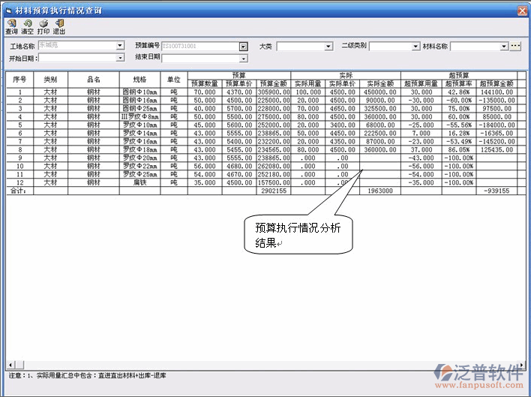This screenshot has height=397, width=531.
Task: Close the 材料预算执行情况查询 window
Action: [x=522, y=11]
